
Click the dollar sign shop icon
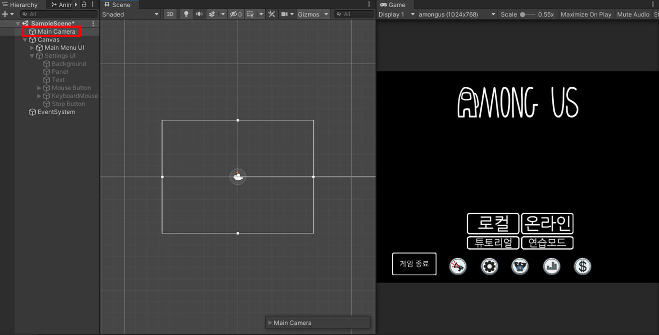[583, 266]
